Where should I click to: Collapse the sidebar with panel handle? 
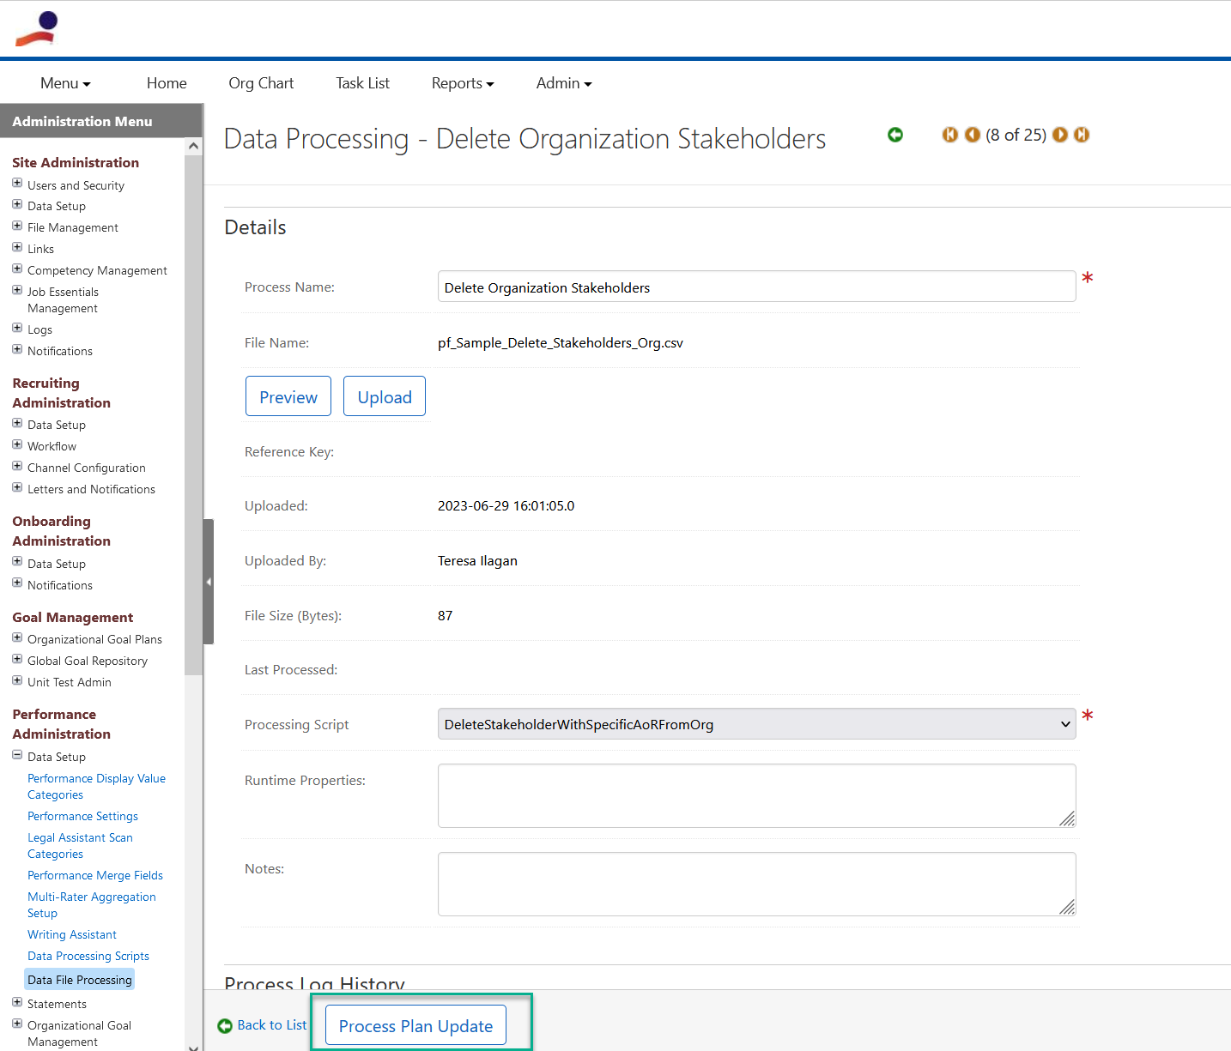[209, 582]
